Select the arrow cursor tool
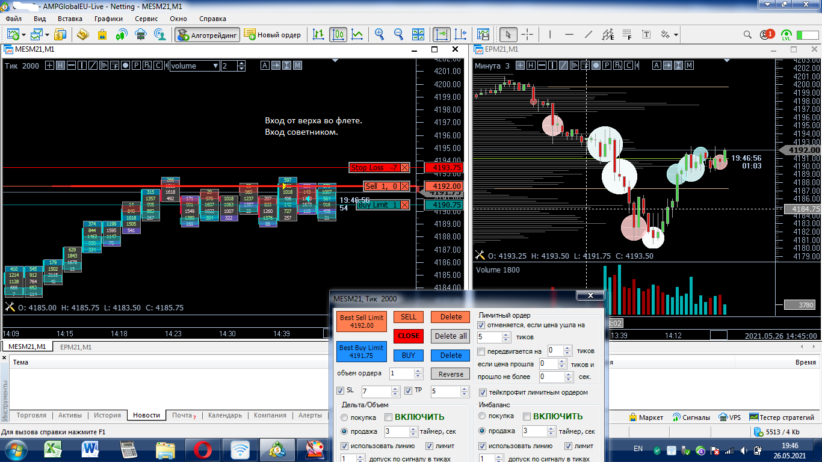The image size is (822, 462). (x=508, y=35)
